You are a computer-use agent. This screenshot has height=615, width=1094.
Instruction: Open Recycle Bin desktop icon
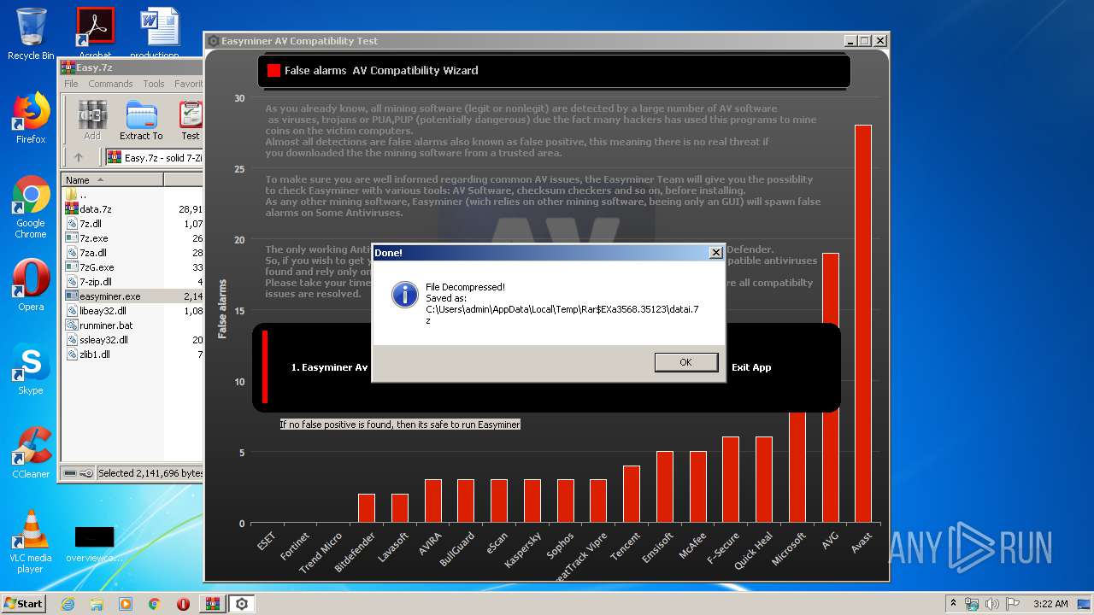(x=31, y=34)
